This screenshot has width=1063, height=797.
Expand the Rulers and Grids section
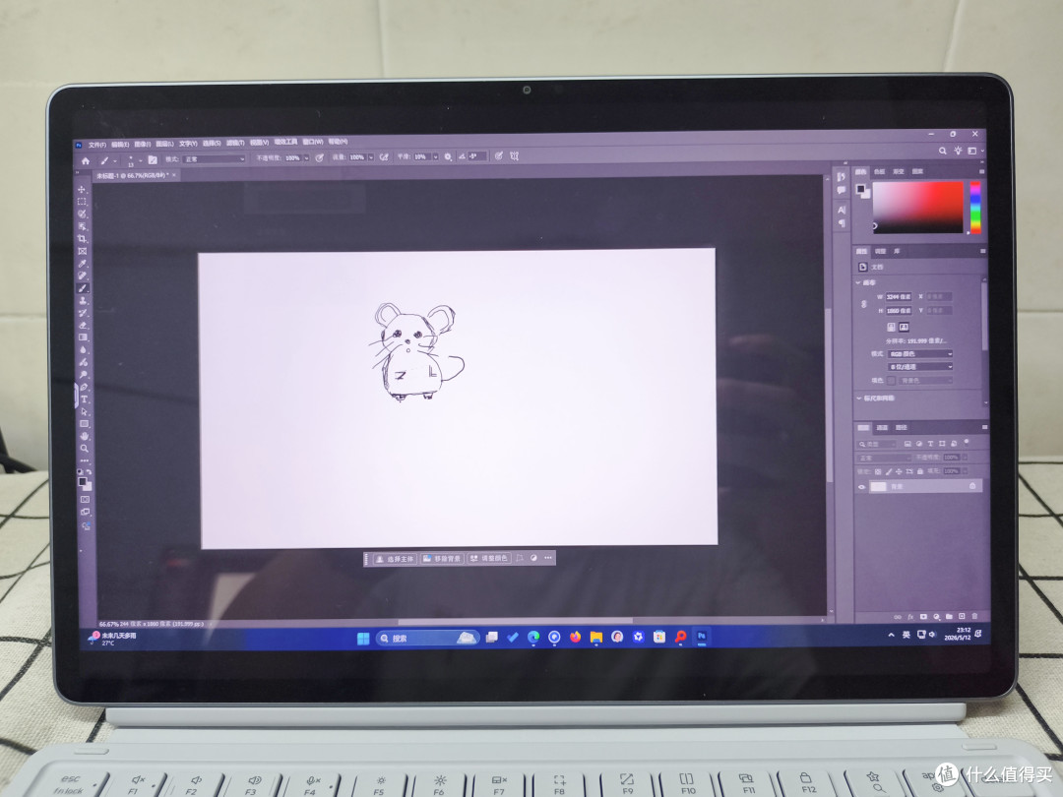859,398
